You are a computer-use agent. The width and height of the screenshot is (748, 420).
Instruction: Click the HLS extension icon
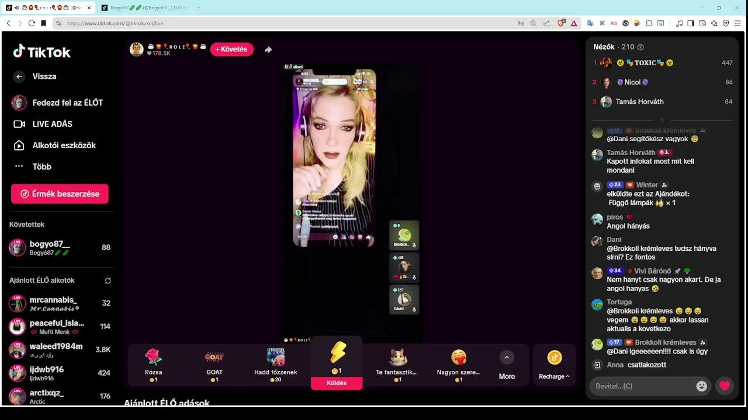(x=614, y=23)
